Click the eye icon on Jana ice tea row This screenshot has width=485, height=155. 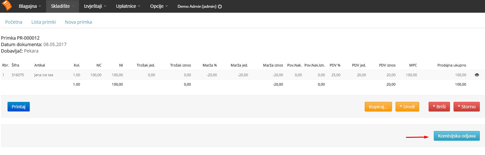coord(477,75)
